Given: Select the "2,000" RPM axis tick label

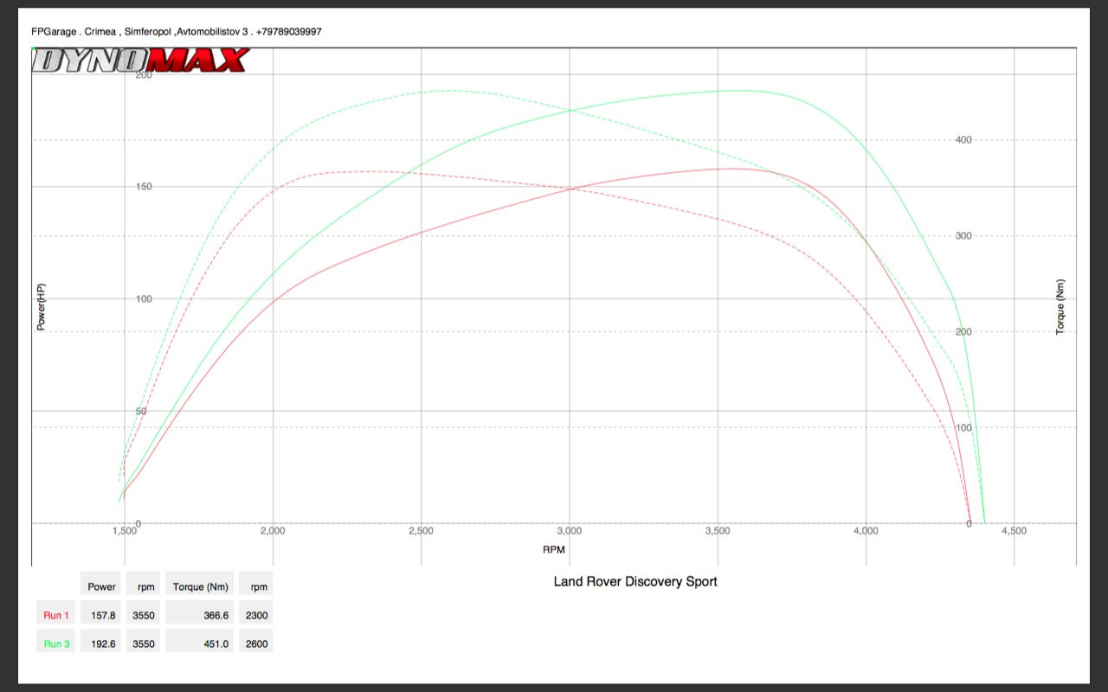Looking at the screenshot, I should pyautogui.click(x=273, y=531).
